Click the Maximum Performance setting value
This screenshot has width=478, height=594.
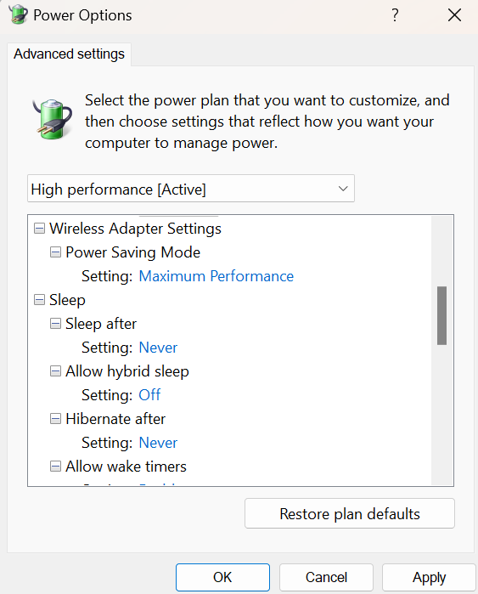click(x=217, y=276)
